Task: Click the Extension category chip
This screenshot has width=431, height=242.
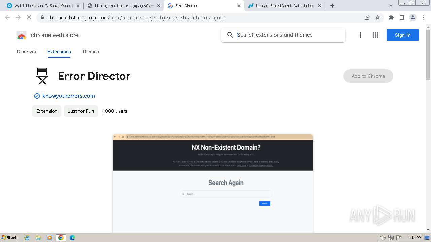Action: pos(47,111)
